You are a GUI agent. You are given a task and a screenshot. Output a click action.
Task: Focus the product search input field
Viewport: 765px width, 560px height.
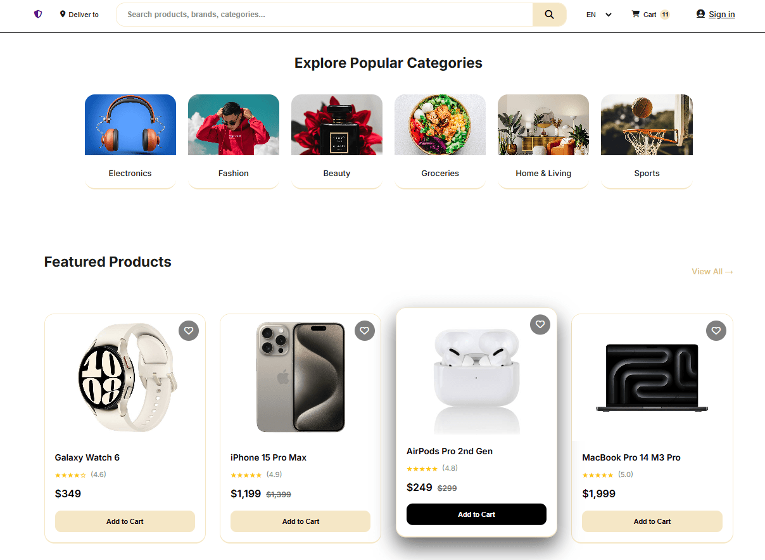click(x=325, y=15)
